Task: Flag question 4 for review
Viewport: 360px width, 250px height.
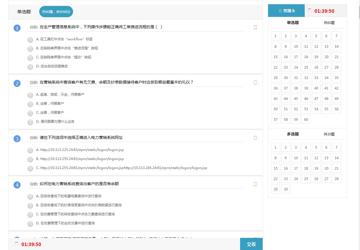Action: [255, 184]
